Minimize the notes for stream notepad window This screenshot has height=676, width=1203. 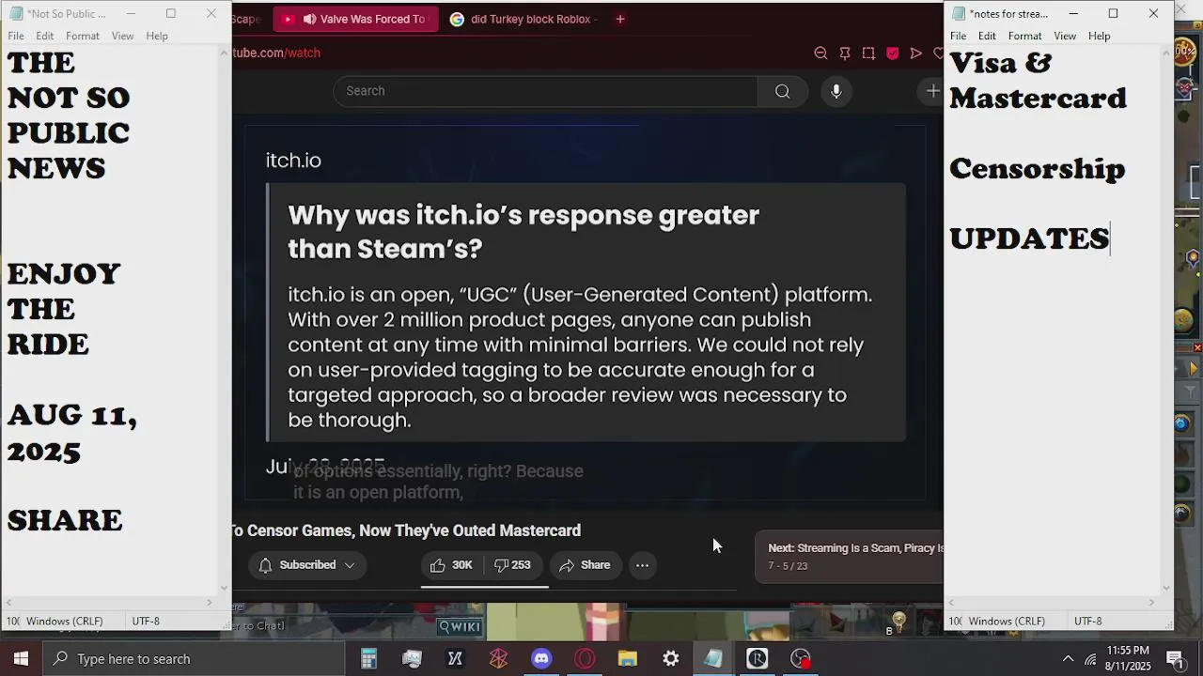(x=1073, y=13)
